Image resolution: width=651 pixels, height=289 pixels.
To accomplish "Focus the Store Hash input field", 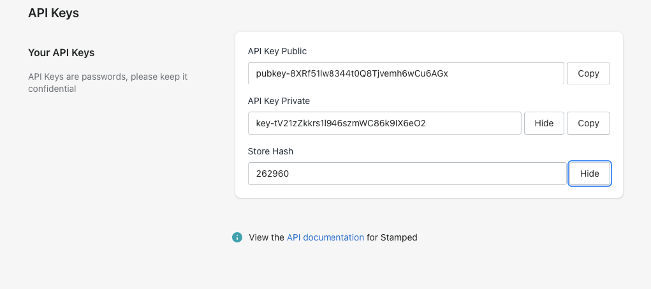I will coord(407,174).
